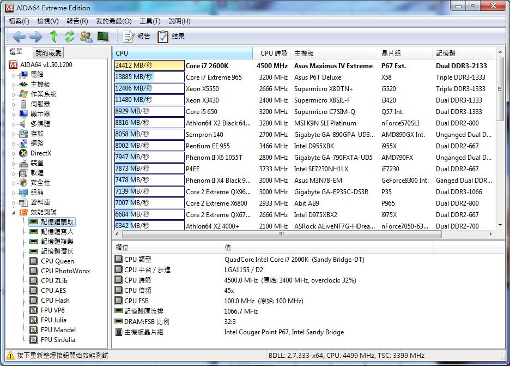The image size is (510, 366).
Task: Click the CPU AES benchmark icon
Action: [x=33, y=291]
